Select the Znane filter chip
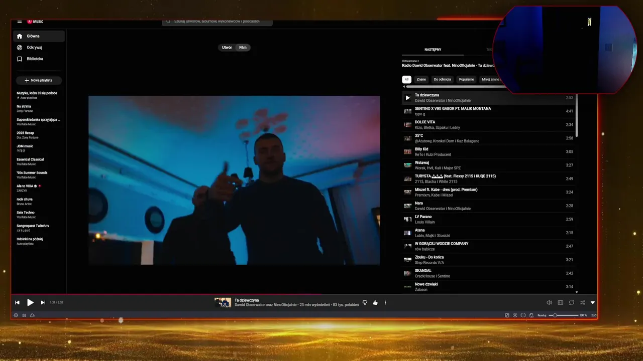643x361 pixels. point(421,79)
